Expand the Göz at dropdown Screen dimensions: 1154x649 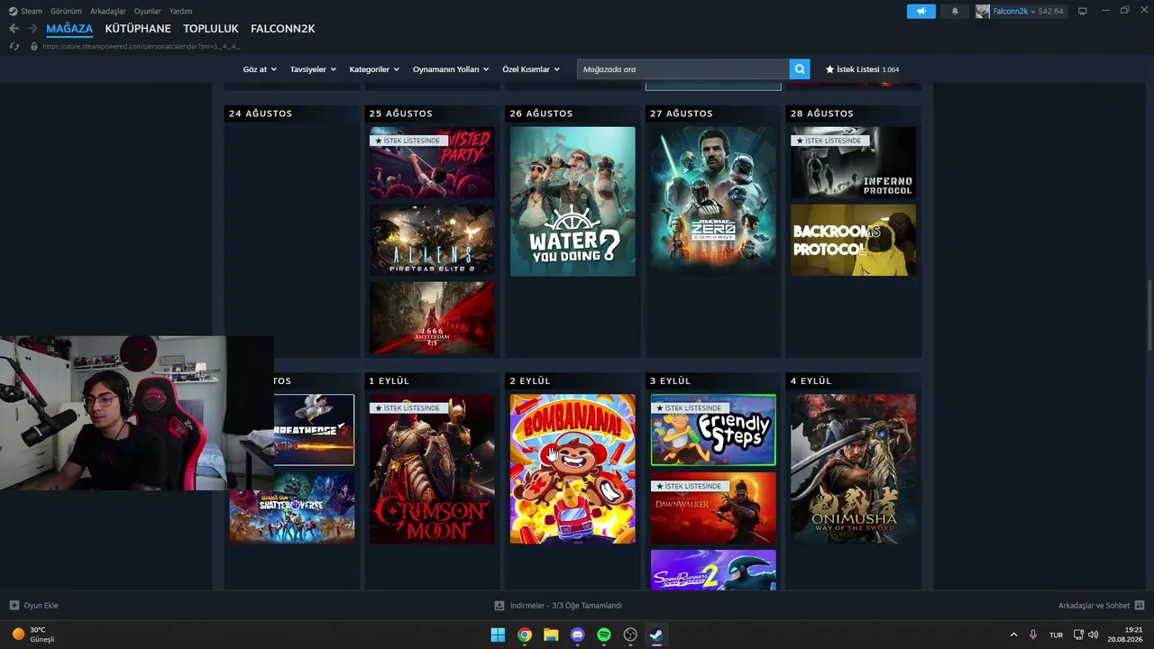pyautogui.click(x=260, y=69)
